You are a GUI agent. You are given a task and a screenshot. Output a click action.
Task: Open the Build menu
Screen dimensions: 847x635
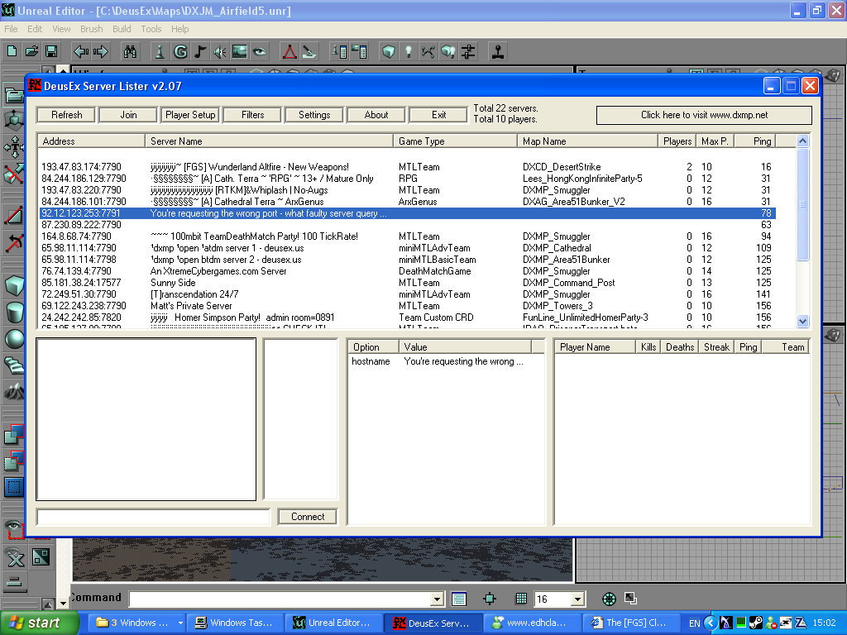[x=122, y=29]
